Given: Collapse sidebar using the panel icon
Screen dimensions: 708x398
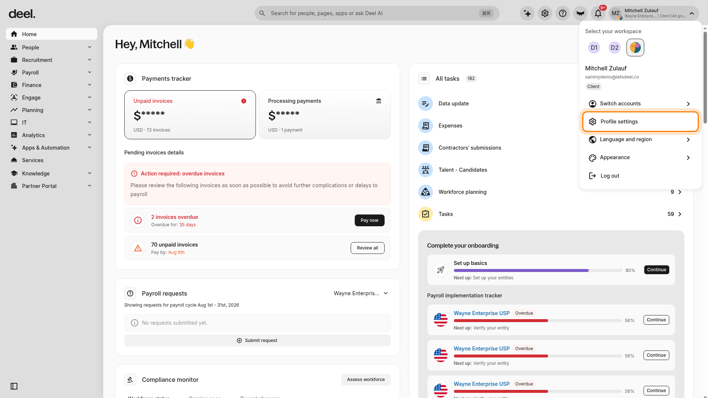Looking at the screenshot, I should (14, 386).
